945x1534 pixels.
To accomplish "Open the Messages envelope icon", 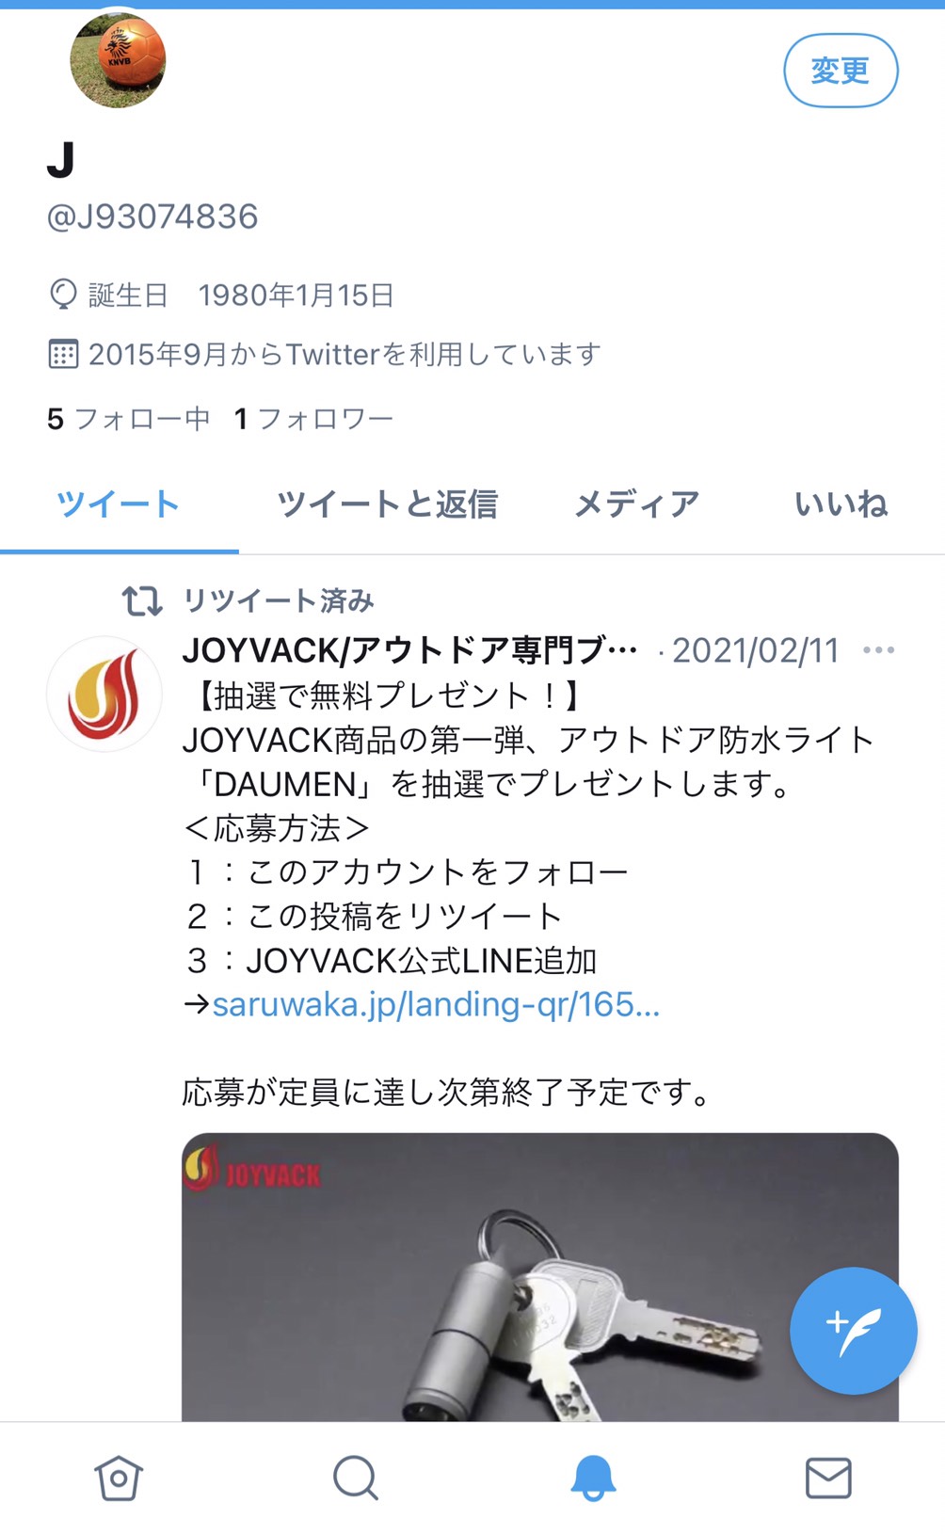I will pyautogui.click(x=829, y=1478).
